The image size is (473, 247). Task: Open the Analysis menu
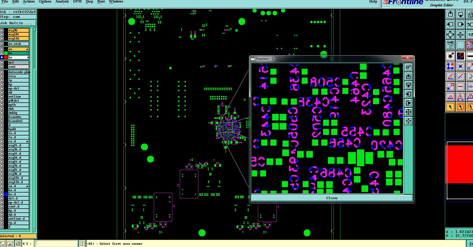[62, 2]
